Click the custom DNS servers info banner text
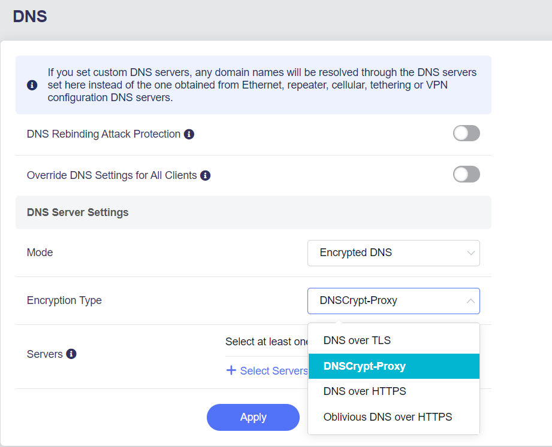Image resolution: width=552 pixels, height=447 pixels. (x=262, y=85)
